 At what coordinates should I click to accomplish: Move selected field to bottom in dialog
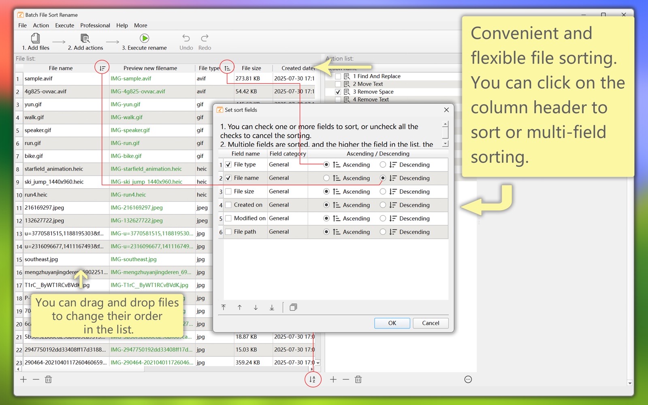tap(272, 307)
